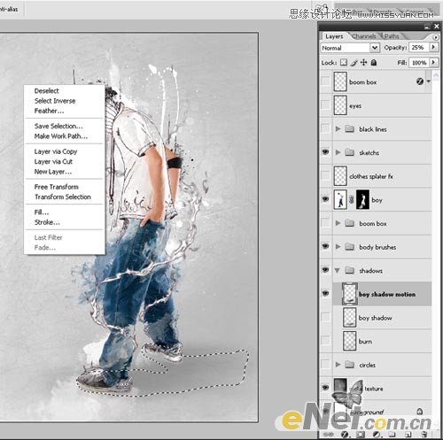The image size is (443, 440).
Task: Expand the circles group
Action: click(x=338, y=365)
